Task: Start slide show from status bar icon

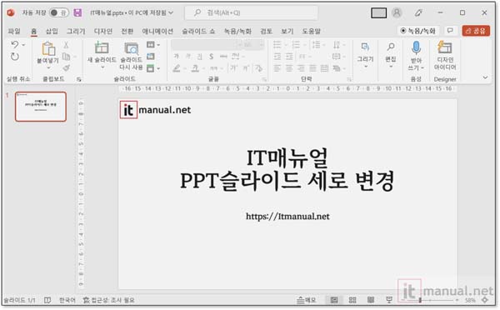Action: [x=389, y=300]
